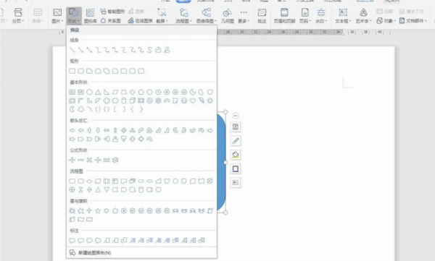435x261 pixels.
Task: Click the shape fill bucket icon
Action: pos(235,155)
